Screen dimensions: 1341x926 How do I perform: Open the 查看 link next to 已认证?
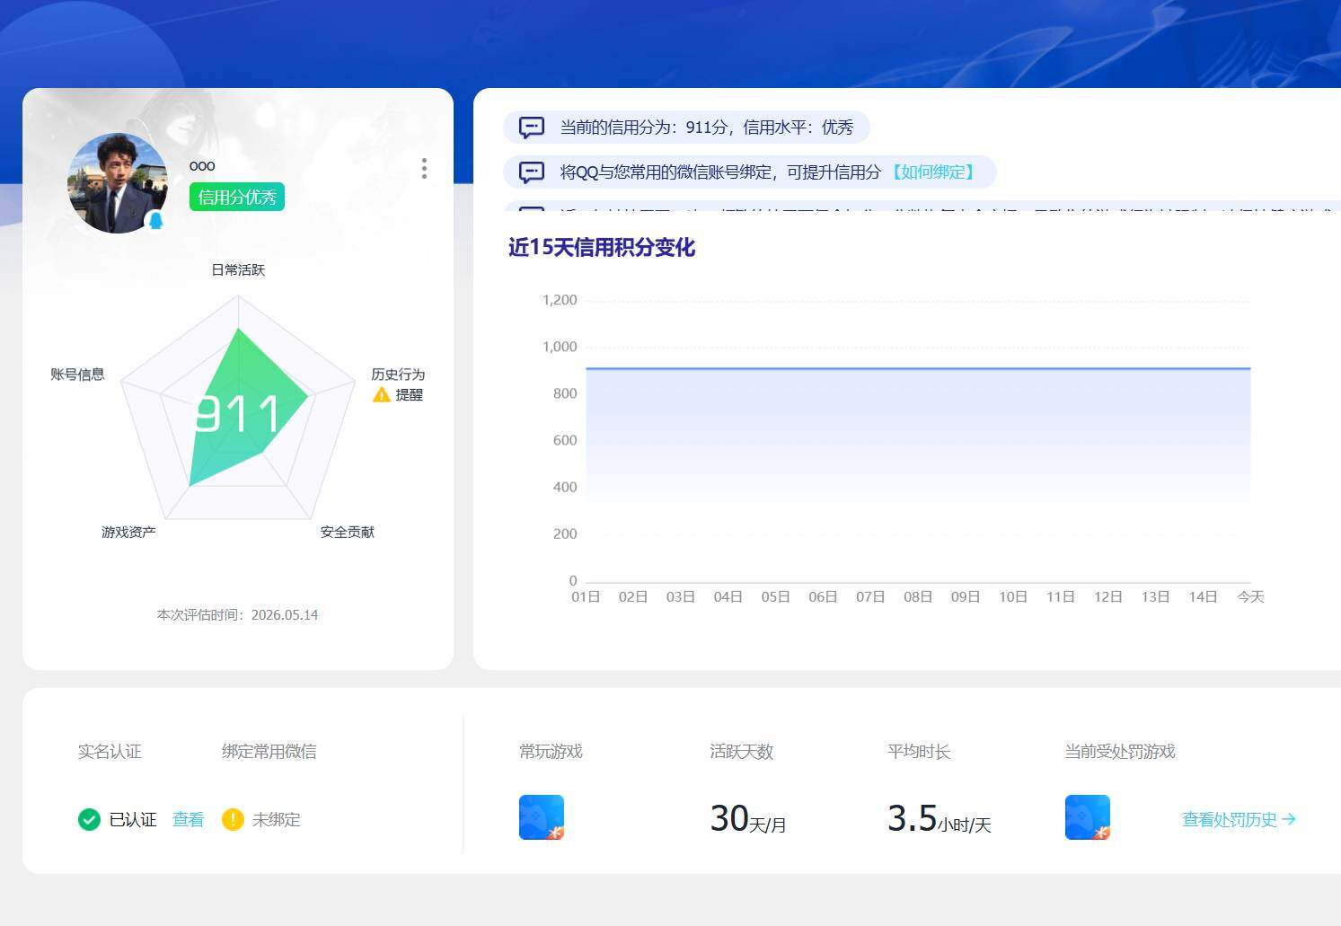[188, 819]
